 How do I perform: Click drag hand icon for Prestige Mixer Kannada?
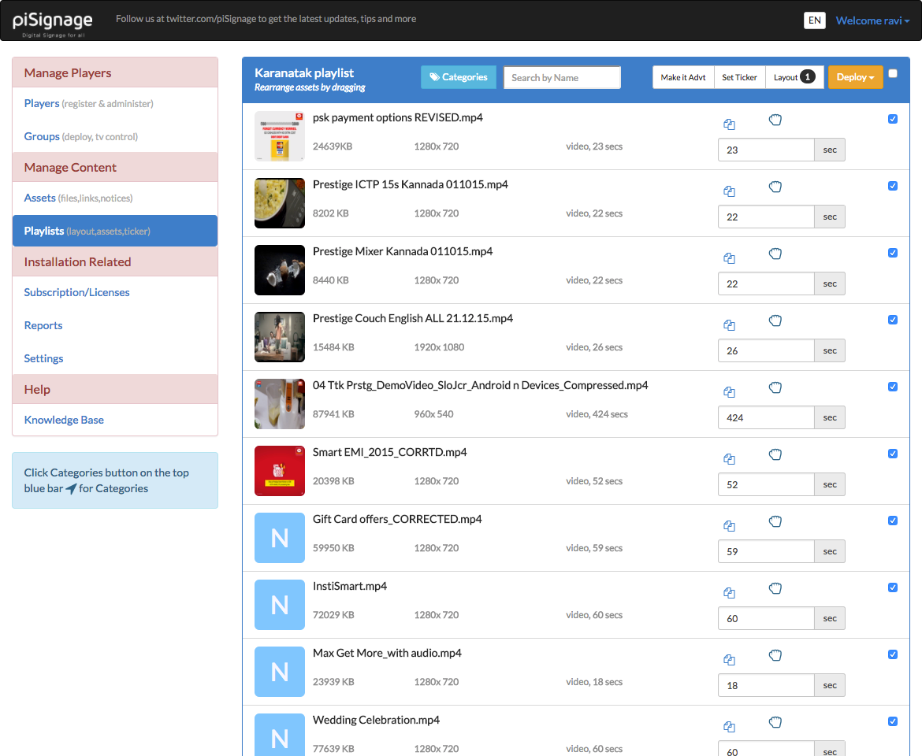[x=775, y=254]
